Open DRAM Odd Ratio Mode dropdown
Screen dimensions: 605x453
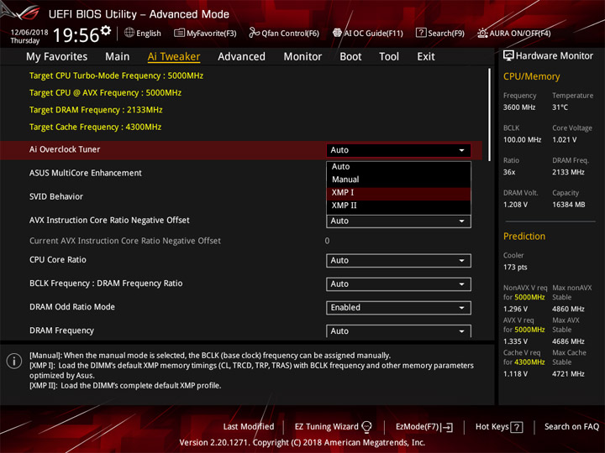pyautogui.click(x=398, y=308)
